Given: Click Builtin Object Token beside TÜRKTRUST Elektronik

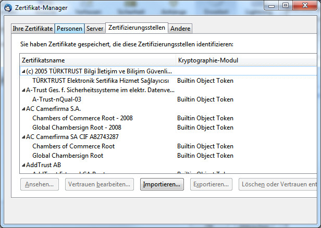Looking at the screenshot, I should click(205, 81).
